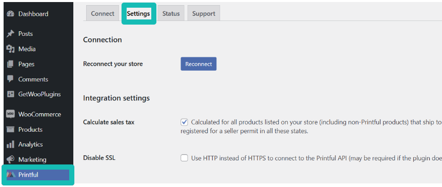
Task: Click the Printful mountain logo icon
Action: point(11,175)
